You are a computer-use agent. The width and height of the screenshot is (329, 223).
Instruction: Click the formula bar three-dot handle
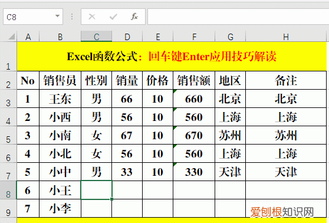click(72, 17)
